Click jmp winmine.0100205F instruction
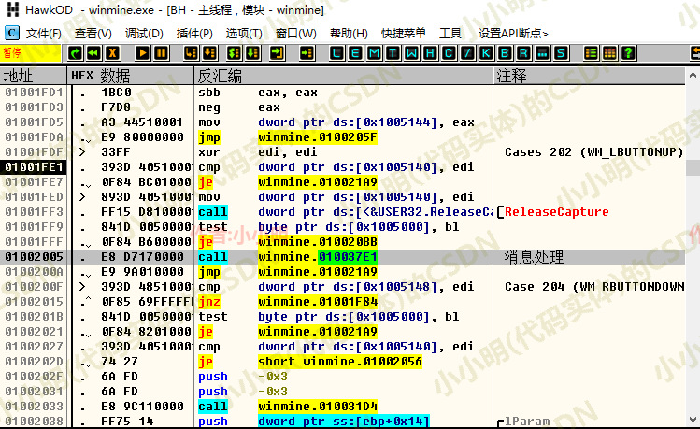 [288, 137]
